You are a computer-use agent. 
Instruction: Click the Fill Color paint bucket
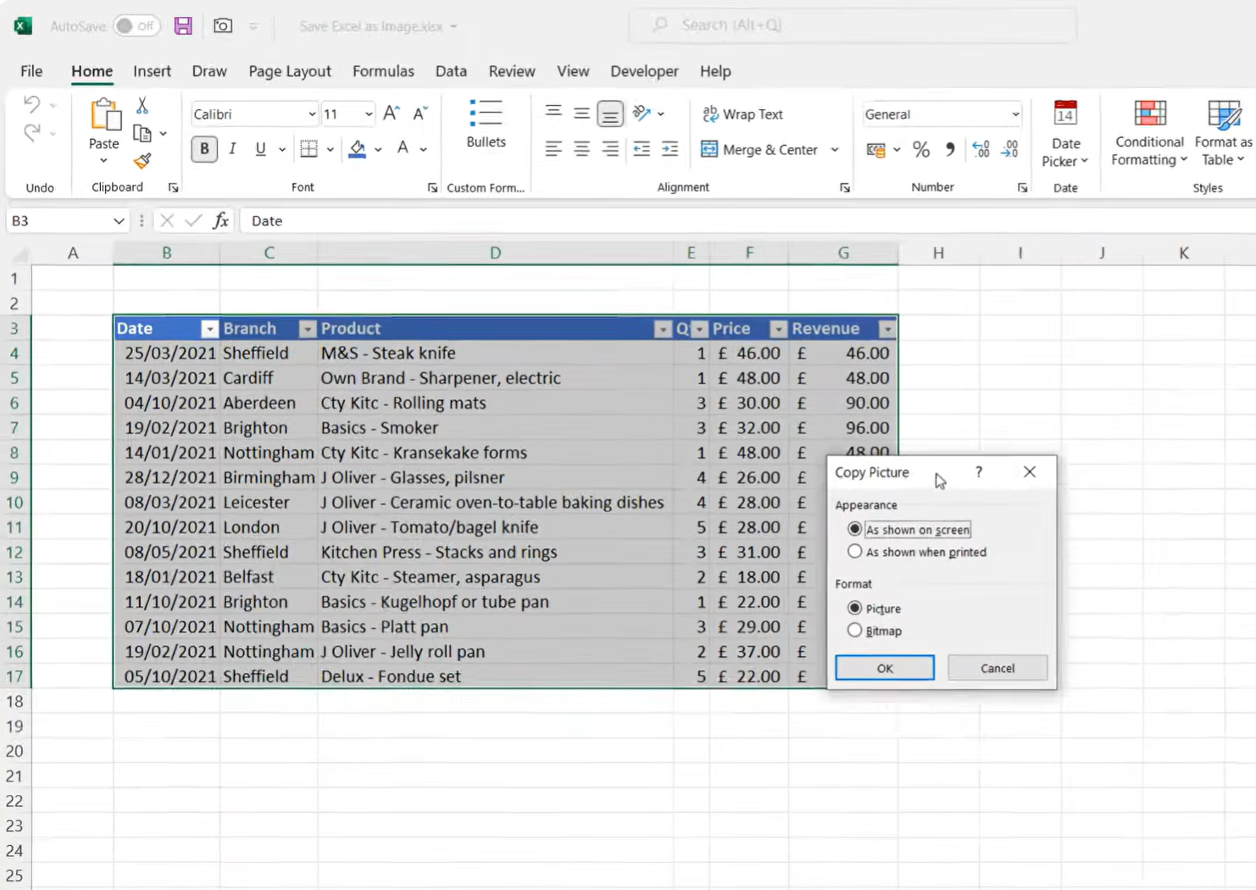click(x=358, y=149)
